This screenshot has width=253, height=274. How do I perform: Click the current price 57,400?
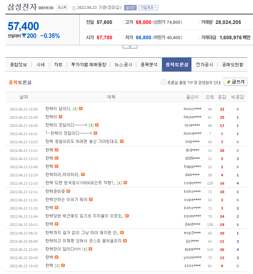point(23,26)
